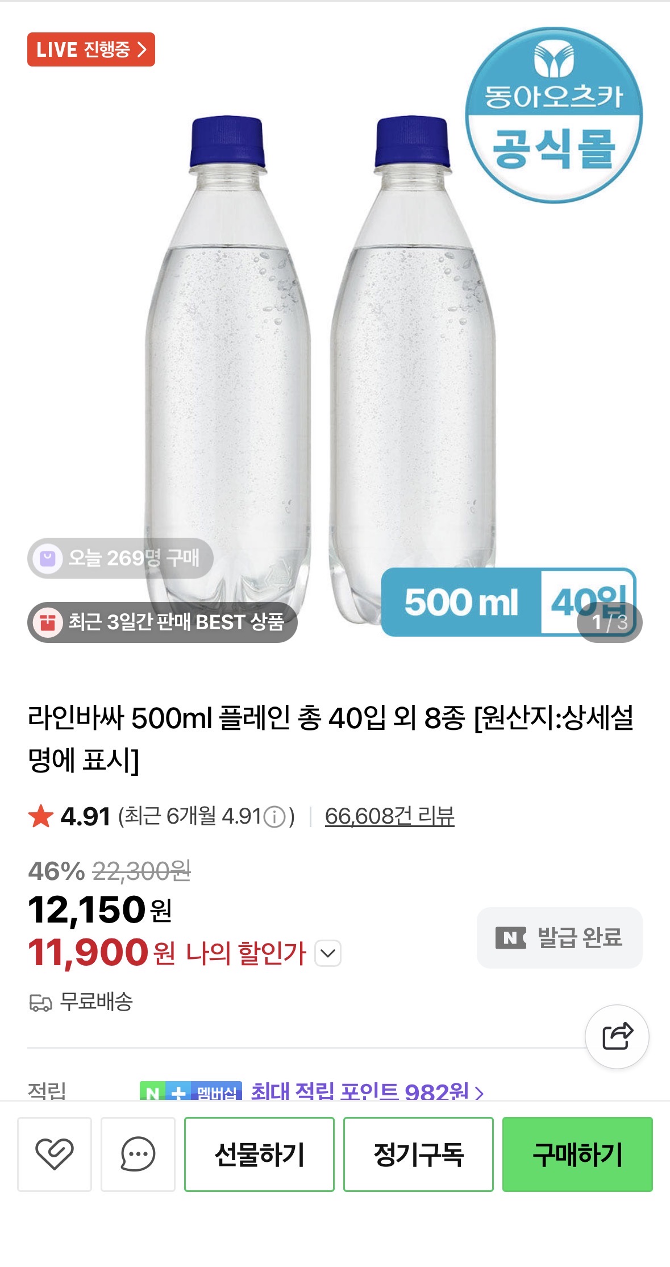This screenshot has width=670, height=1267.
Task: Tap the gift box icon on BEST 상품 badge
Action: point(48,622)
